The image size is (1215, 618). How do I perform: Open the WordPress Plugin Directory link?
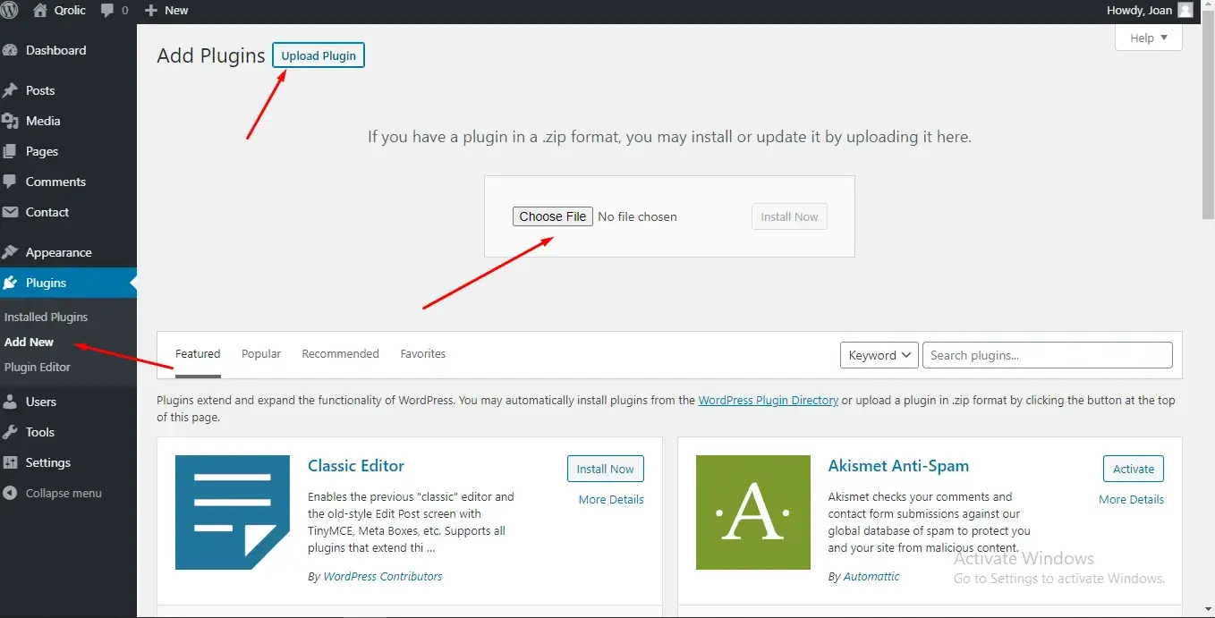pos(768,401)
